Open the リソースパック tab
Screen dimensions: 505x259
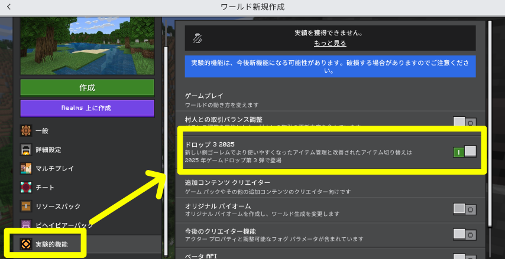(x=87, y=206)
